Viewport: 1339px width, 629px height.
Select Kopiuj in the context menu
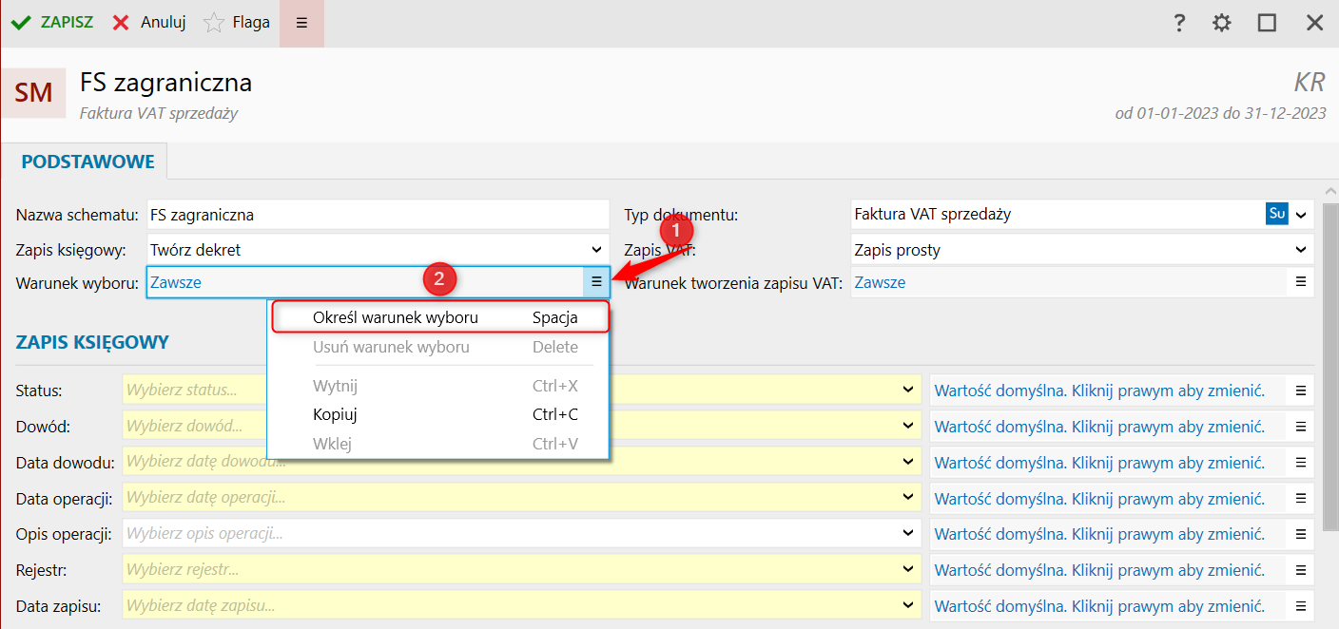click(335, 414)
